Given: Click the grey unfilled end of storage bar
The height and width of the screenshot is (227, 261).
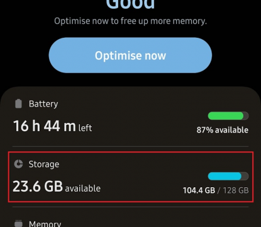Looking at the screenshot, I should (245, 176).
